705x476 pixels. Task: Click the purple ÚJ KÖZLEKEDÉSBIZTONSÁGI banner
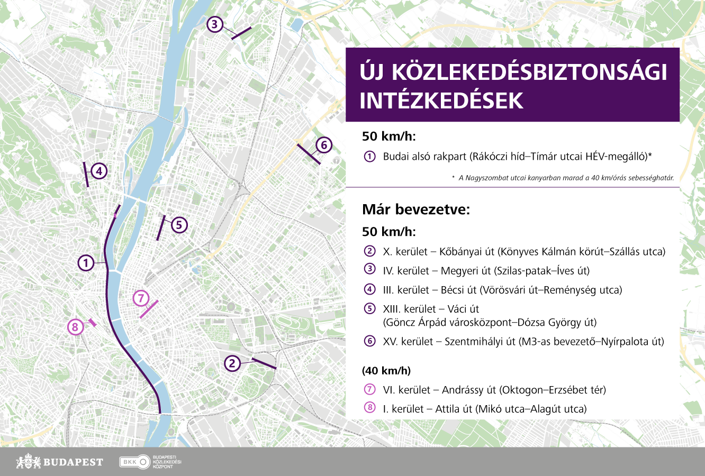click(x=512, y=85)
